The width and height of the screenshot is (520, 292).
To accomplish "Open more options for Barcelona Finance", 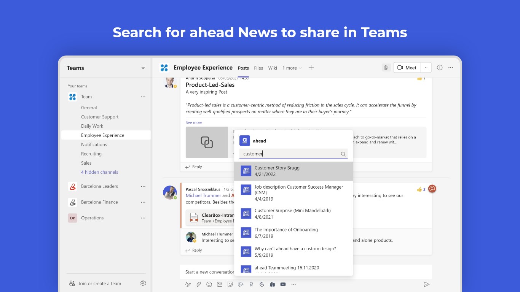I will [x=143, y=202].
